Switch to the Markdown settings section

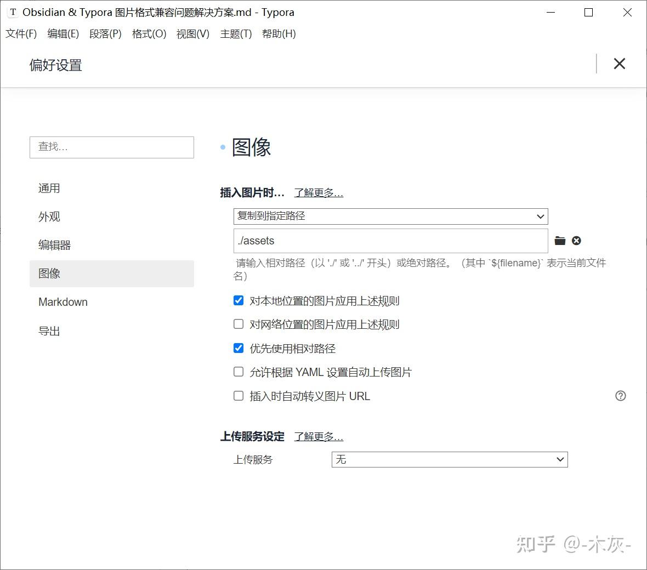point(63,302)
